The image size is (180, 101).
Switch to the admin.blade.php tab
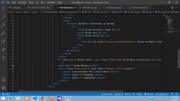(x=114, y=8)
